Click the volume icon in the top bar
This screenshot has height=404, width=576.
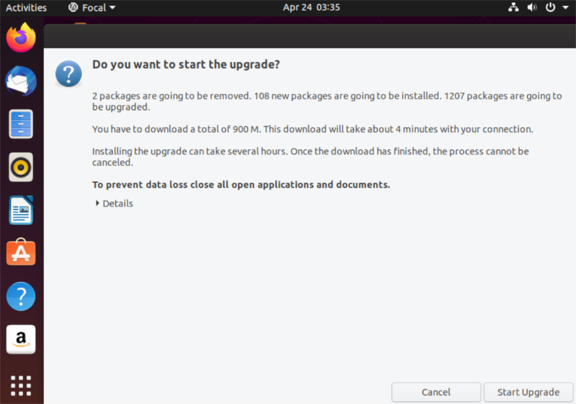(x=532, y=7)
